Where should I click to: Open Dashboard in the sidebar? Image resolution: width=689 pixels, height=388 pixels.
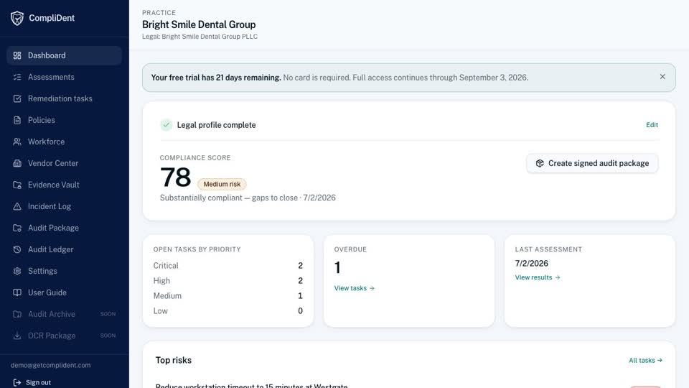tap(64, 55)
